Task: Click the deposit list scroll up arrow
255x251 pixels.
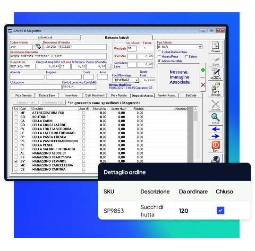Action: coord(195,109)
